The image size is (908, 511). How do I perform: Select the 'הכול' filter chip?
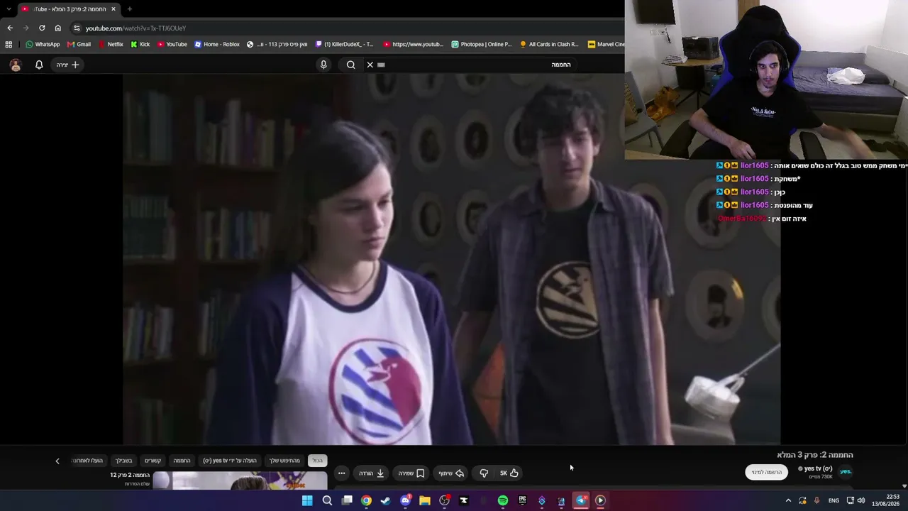(x=317, y=461)
